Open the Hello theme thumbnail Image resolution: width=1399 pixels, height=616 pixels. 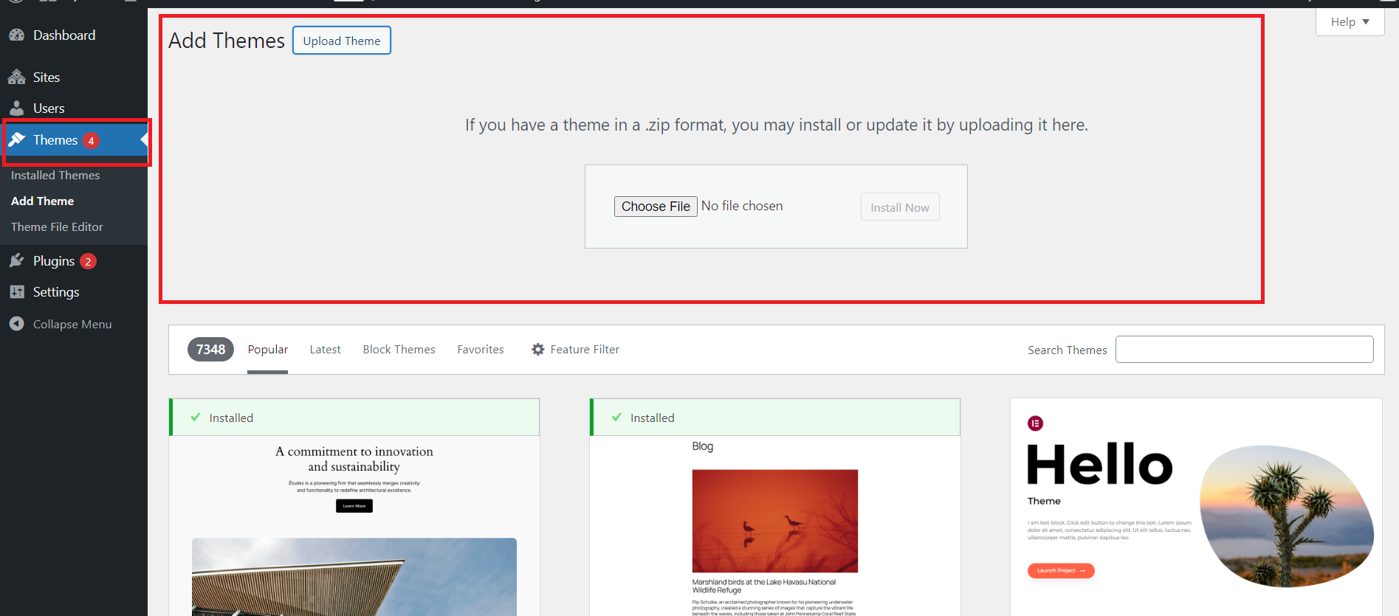[x=1196, y=508]
